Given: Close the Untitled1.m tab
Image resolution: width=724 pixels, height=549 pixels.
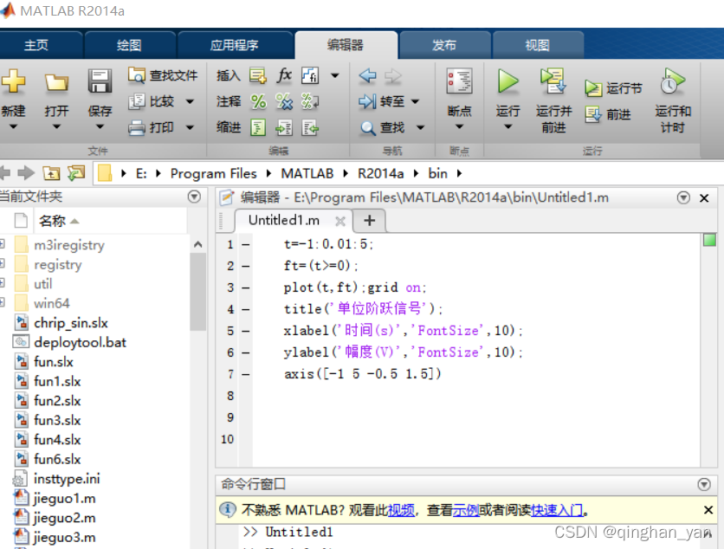Looking at the screenshot, I should click(x=340, y=221).
